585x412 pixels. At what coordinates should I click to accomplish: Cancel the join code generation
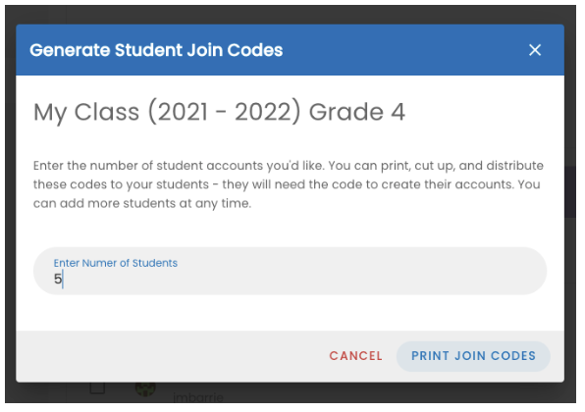tap(355, 356)
